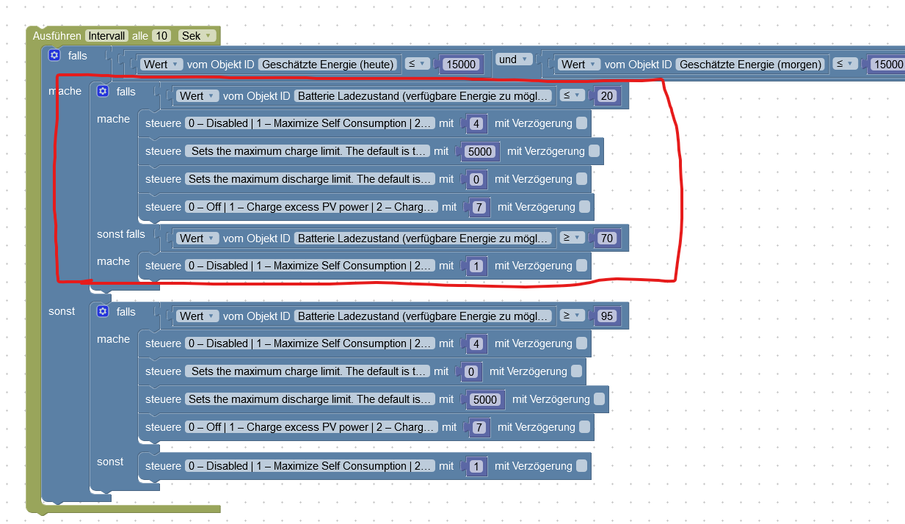Screen dimensions: 905x524
Task: Open Wert dropdown in the ≥ 95 condition
Action: [198, 316]
